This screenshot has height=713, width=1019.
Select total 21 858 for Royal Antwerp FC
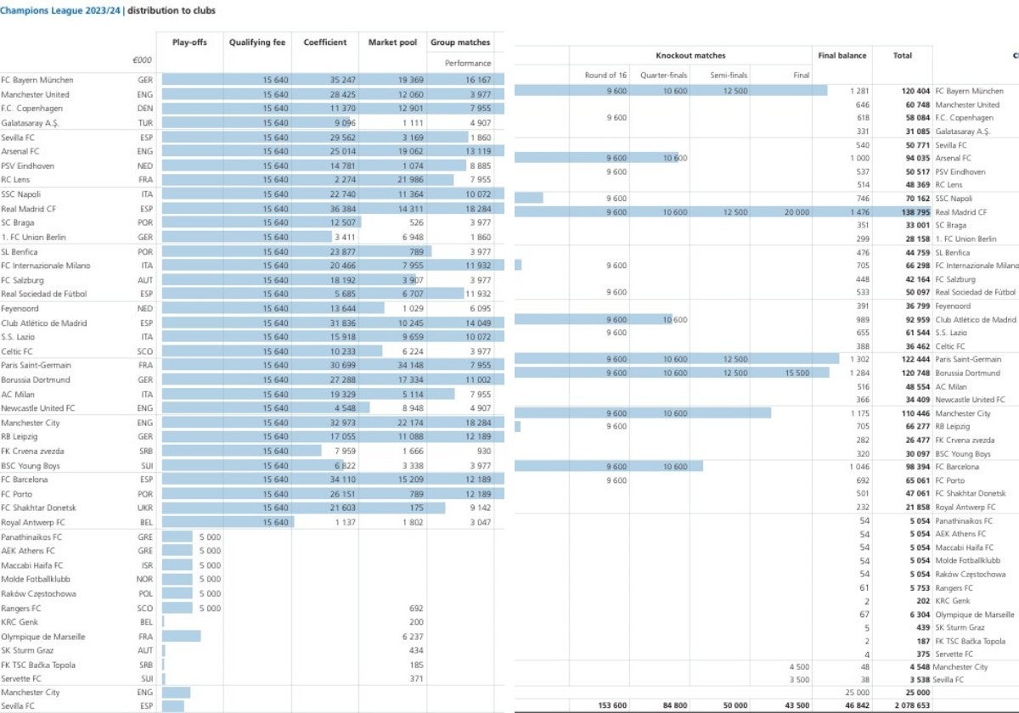(x=918, y=507)
